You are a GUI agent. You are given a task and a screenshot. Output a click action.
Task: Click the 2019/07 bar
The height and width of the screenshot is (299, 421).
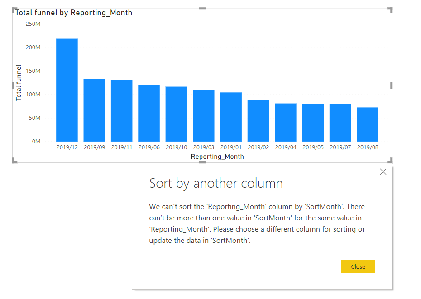click(340, 123)
